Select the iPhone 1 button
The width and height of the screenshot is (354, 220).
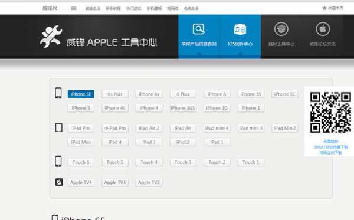point(251,108)
